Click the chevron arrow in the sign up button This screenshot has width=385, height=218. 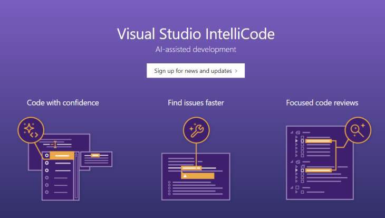click(x=236, y=71)
